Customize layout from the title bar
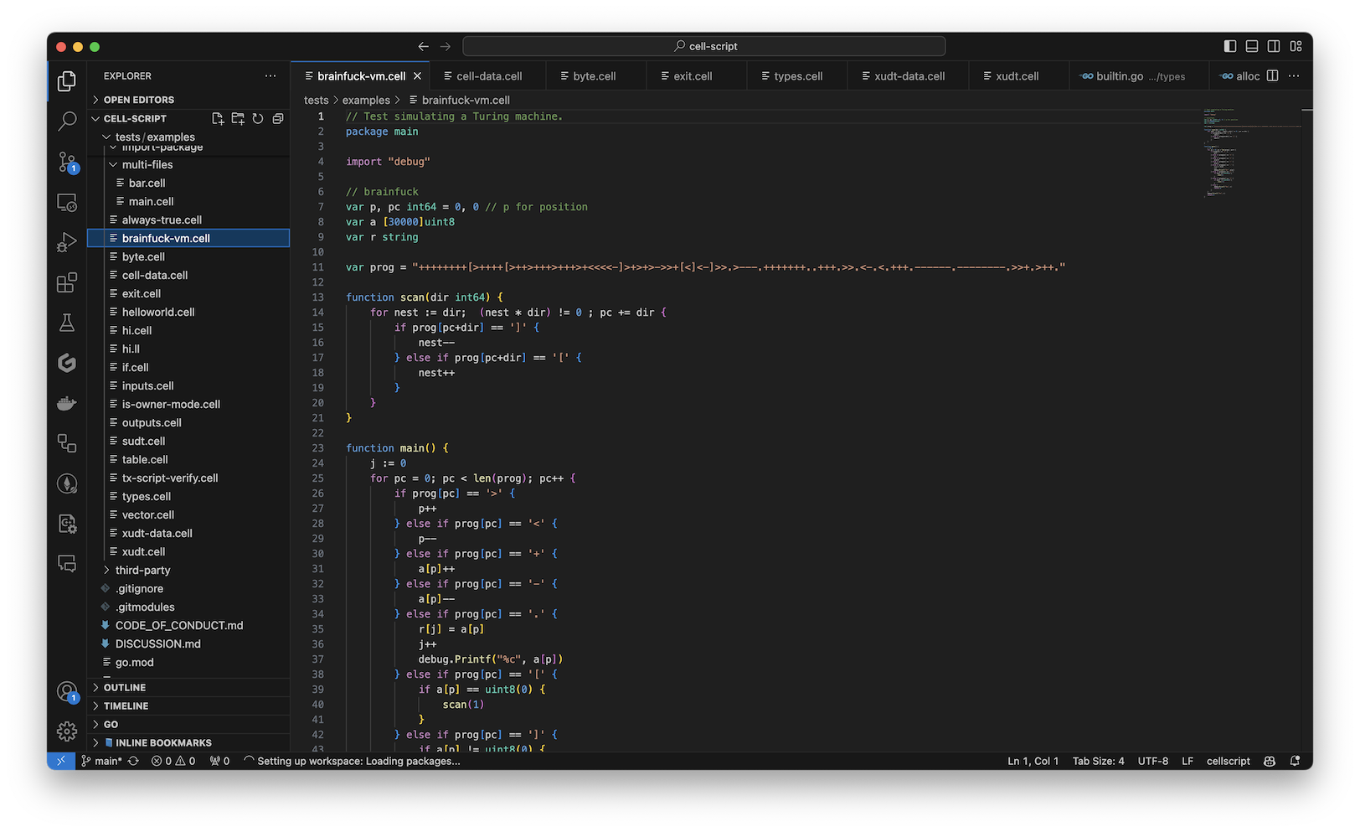Screen dimensions: 1360x832 pos(1296,46)
